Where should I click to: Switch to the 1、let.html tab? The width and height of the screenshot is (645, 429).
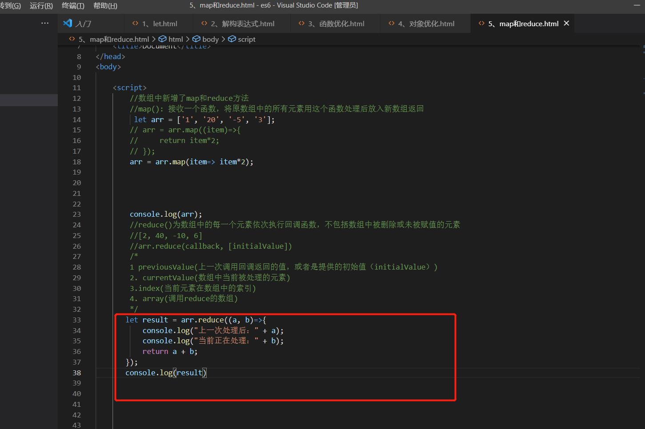pos(159,24)
